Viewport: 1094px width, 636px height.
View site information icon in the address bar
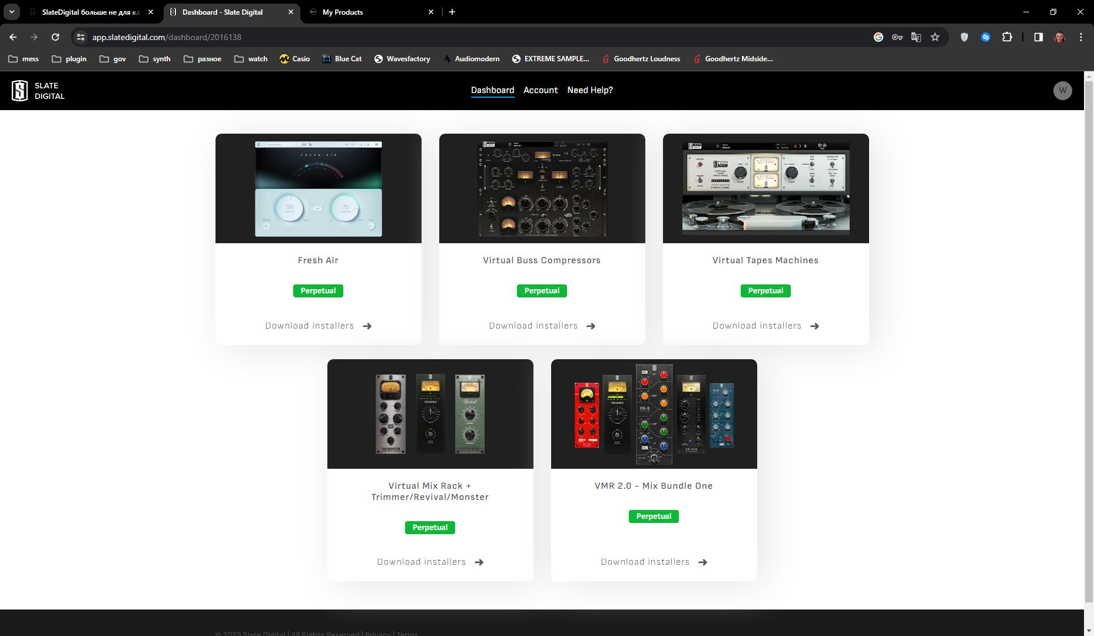pyautogui.click(x=81, y=37)
